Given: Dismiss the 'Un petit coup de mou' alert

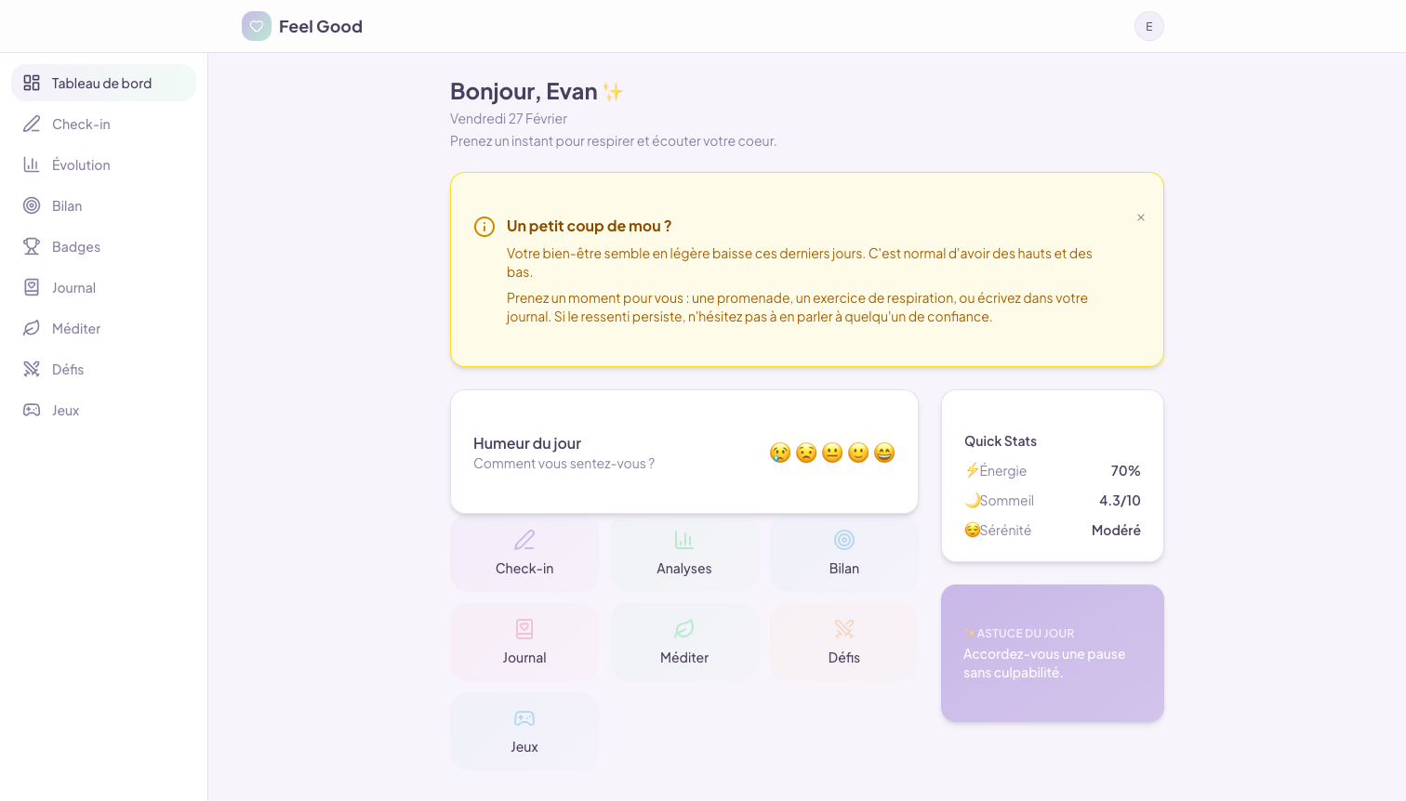Looking at the screenshot, I should 1140,217.
